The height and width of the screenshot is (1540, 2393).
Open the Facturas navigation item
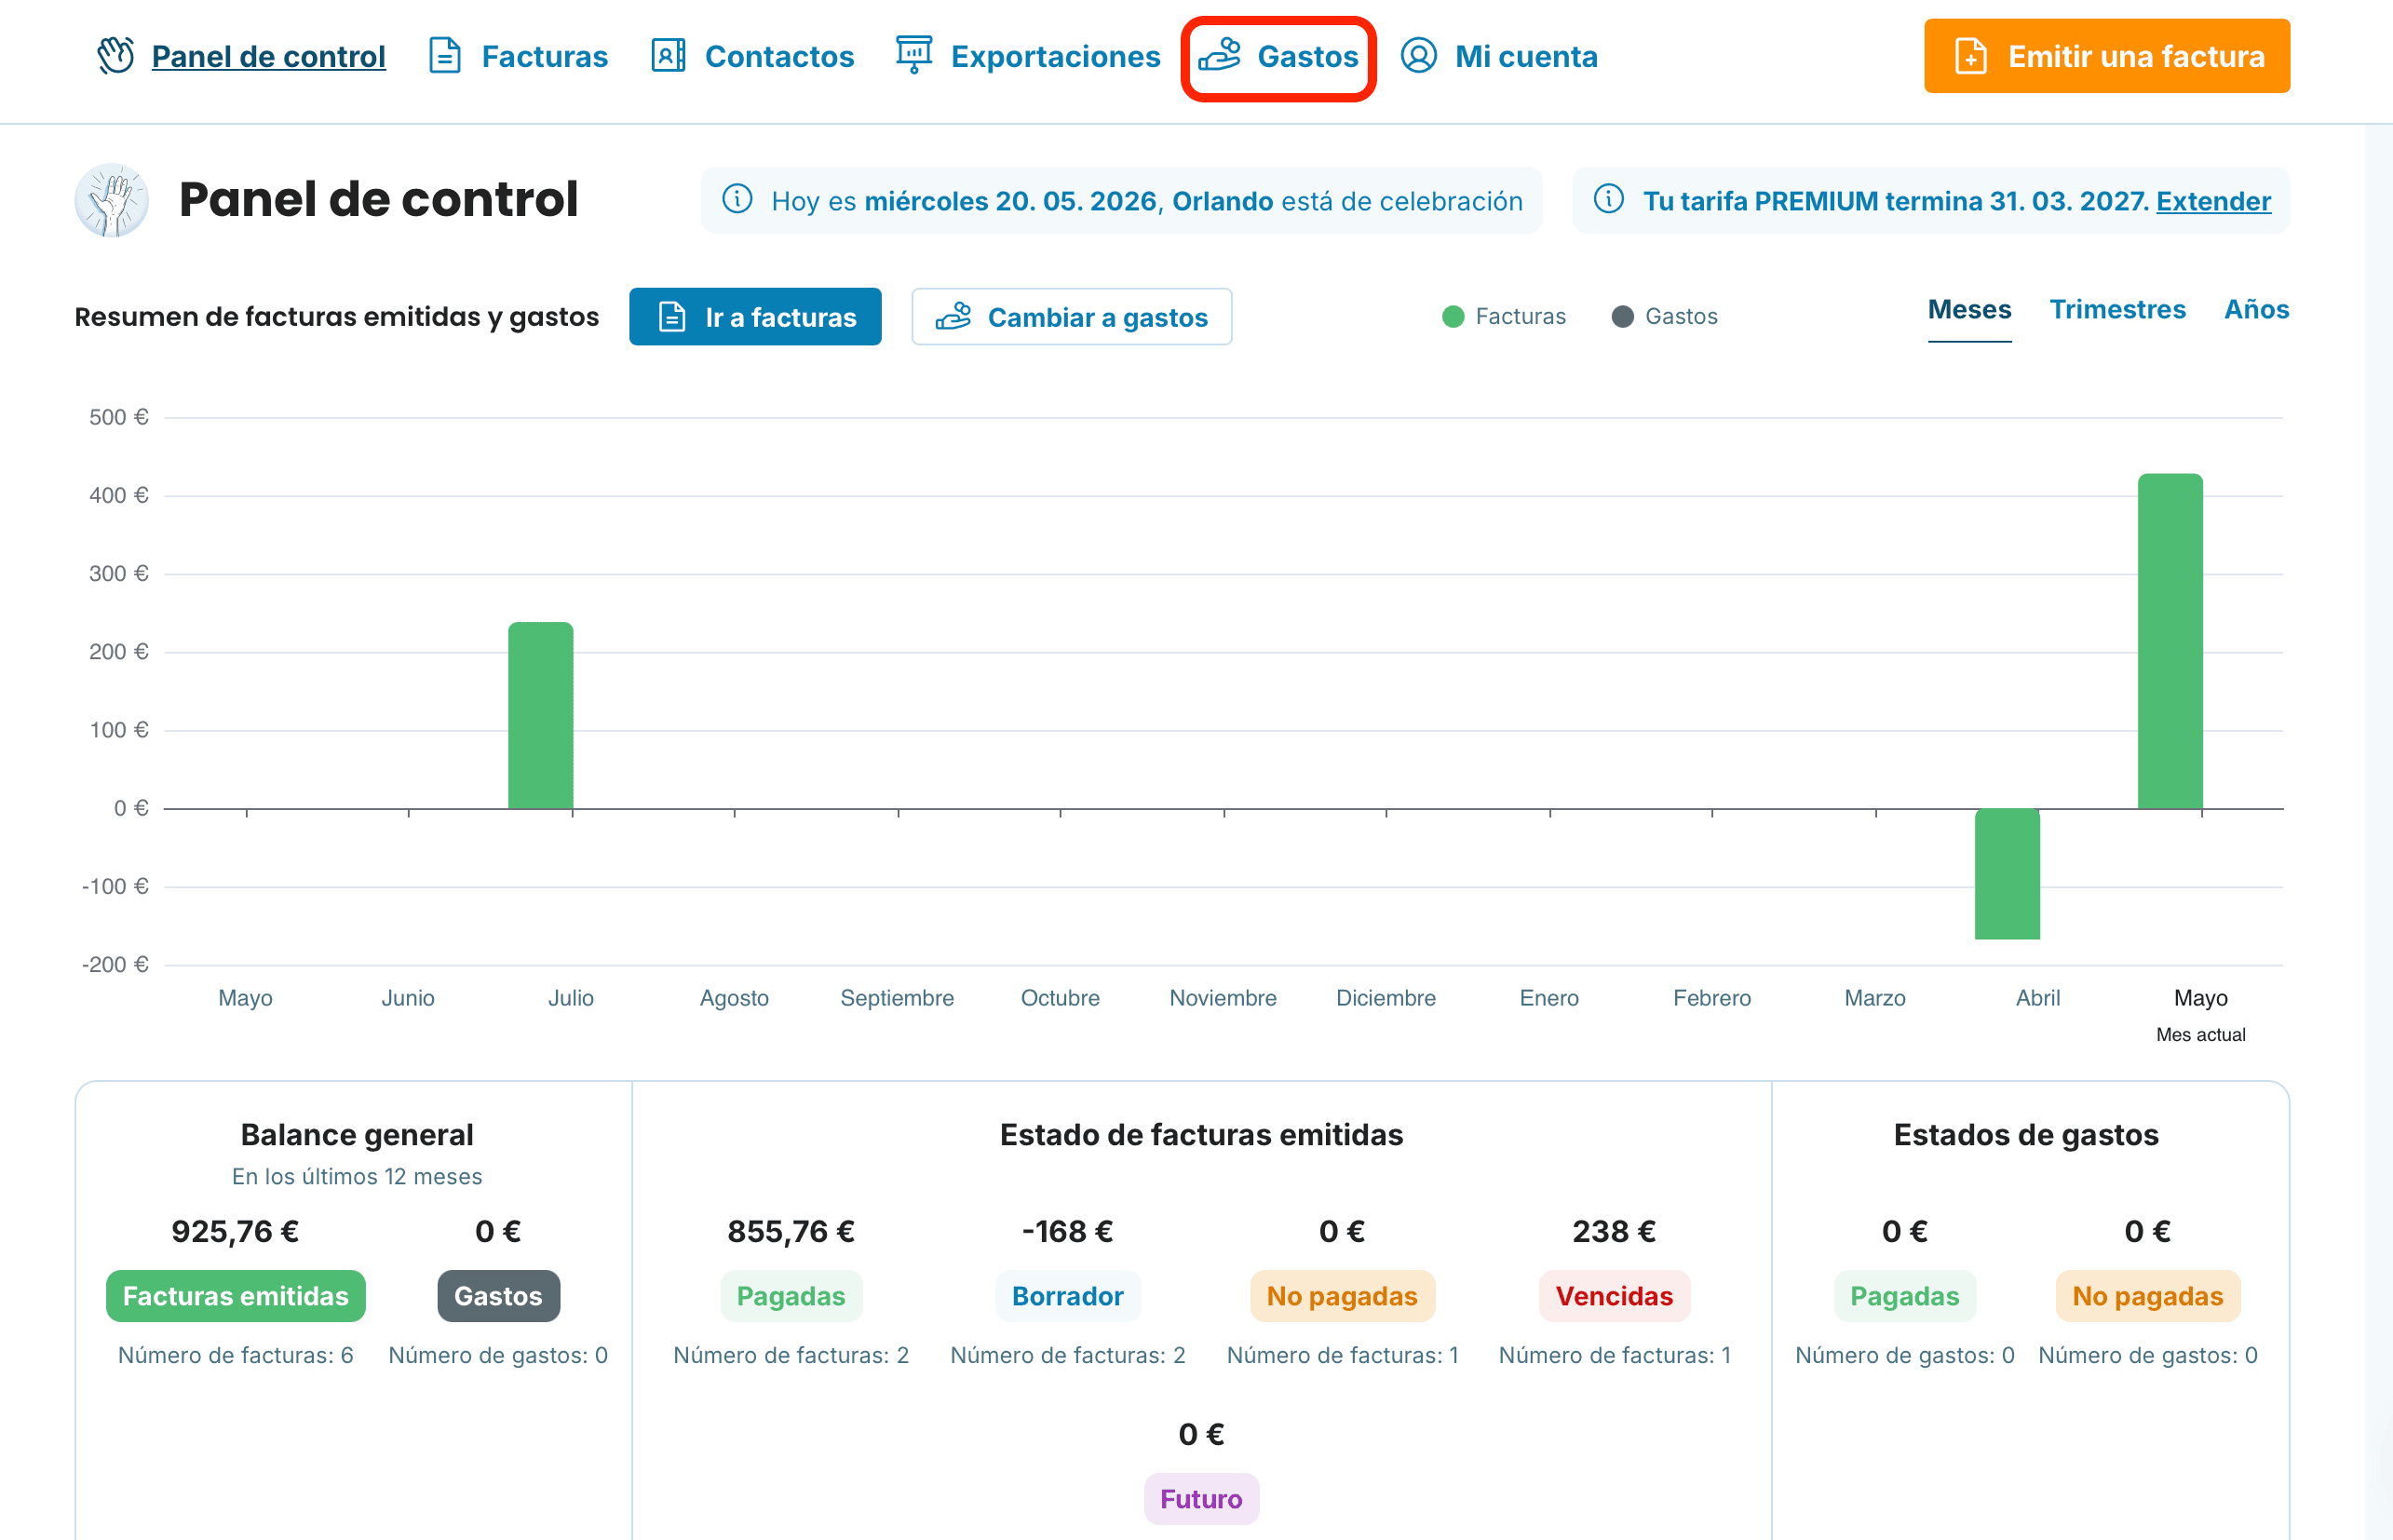pyautogui.click(x=544, y=56)
